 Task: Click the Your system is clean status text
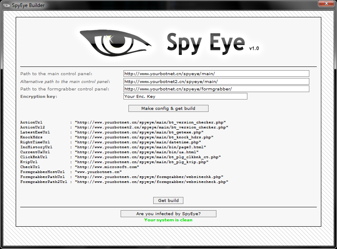coord(168,220)
